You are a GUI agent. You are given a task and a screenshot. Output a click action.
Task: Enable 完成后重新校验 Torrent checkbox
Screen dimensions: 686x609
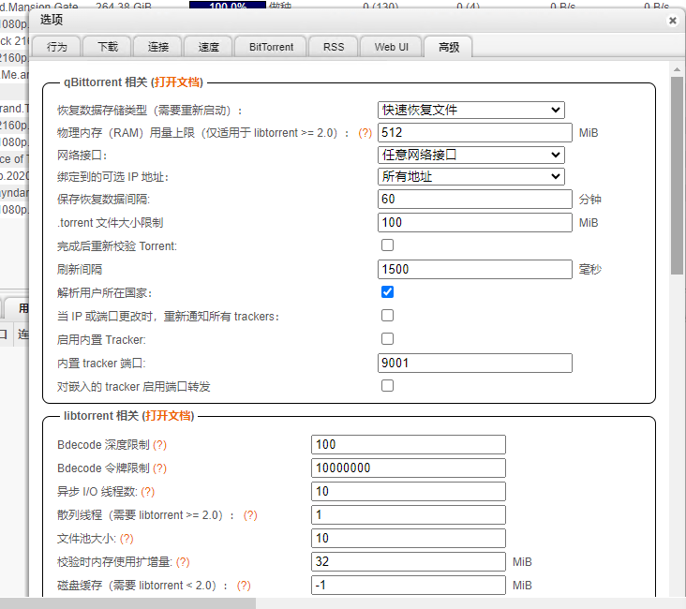(x=387, y=245)
